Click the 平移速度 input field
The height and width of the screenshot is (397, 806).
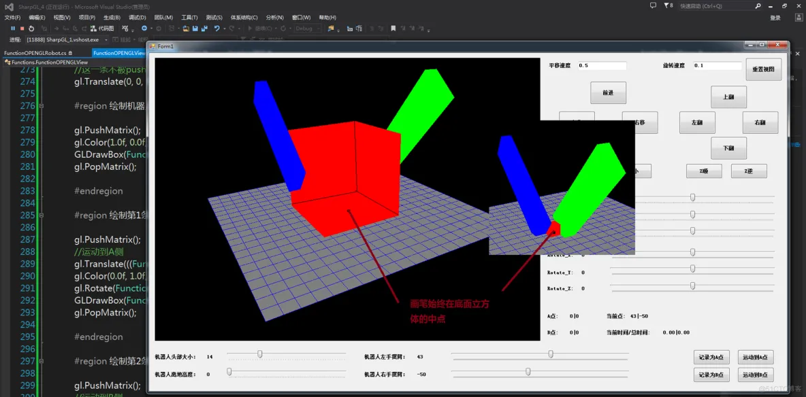click(602, 66)
